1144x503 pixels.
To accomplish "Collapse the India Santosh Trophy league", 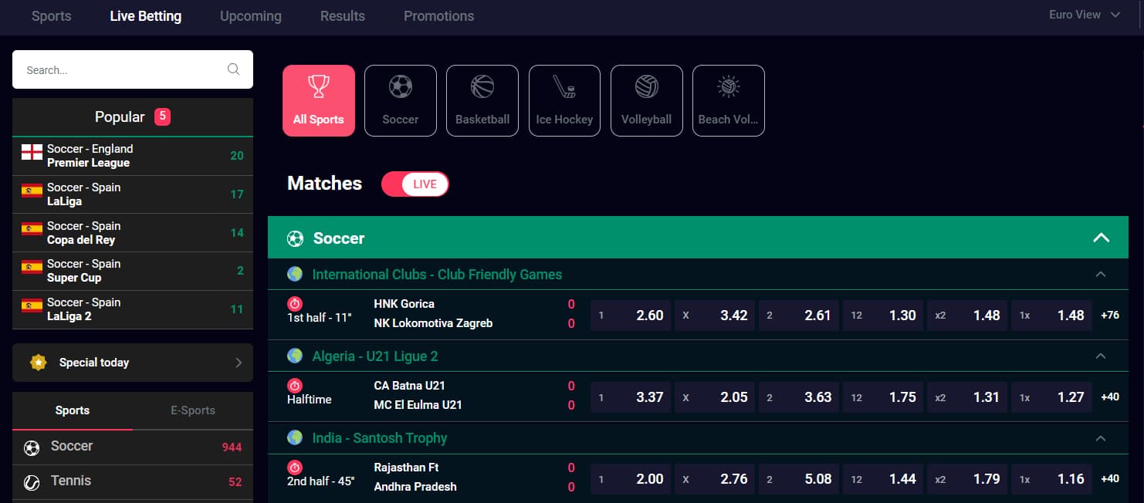I will (1101, 438).
